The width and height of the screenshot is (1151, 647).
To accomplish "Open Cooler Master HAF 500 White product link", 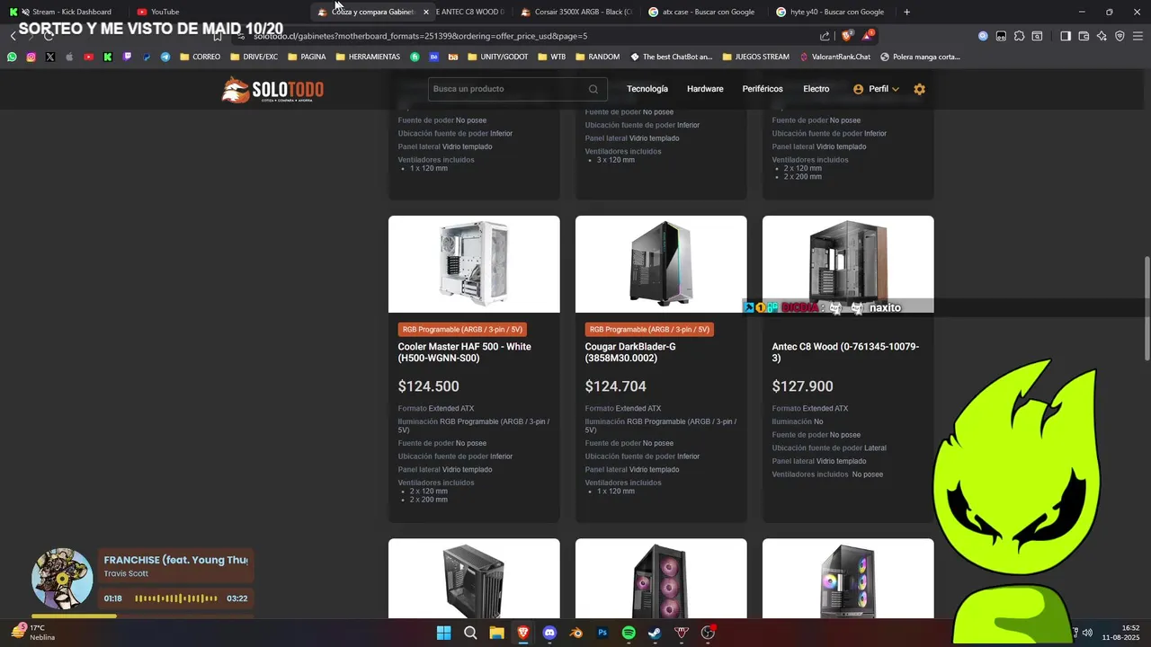I will [465, 352].
